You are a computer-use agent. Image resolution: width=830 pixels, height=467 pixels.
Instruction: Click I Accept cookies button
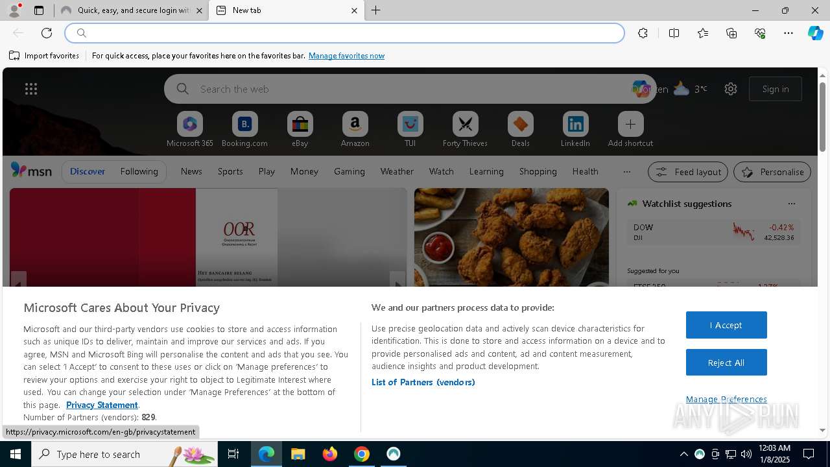click(x=726, y=325)
